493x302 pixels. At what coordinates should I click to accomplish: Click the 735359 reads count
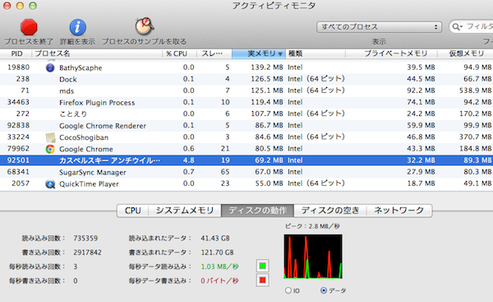tap(85, 238)
